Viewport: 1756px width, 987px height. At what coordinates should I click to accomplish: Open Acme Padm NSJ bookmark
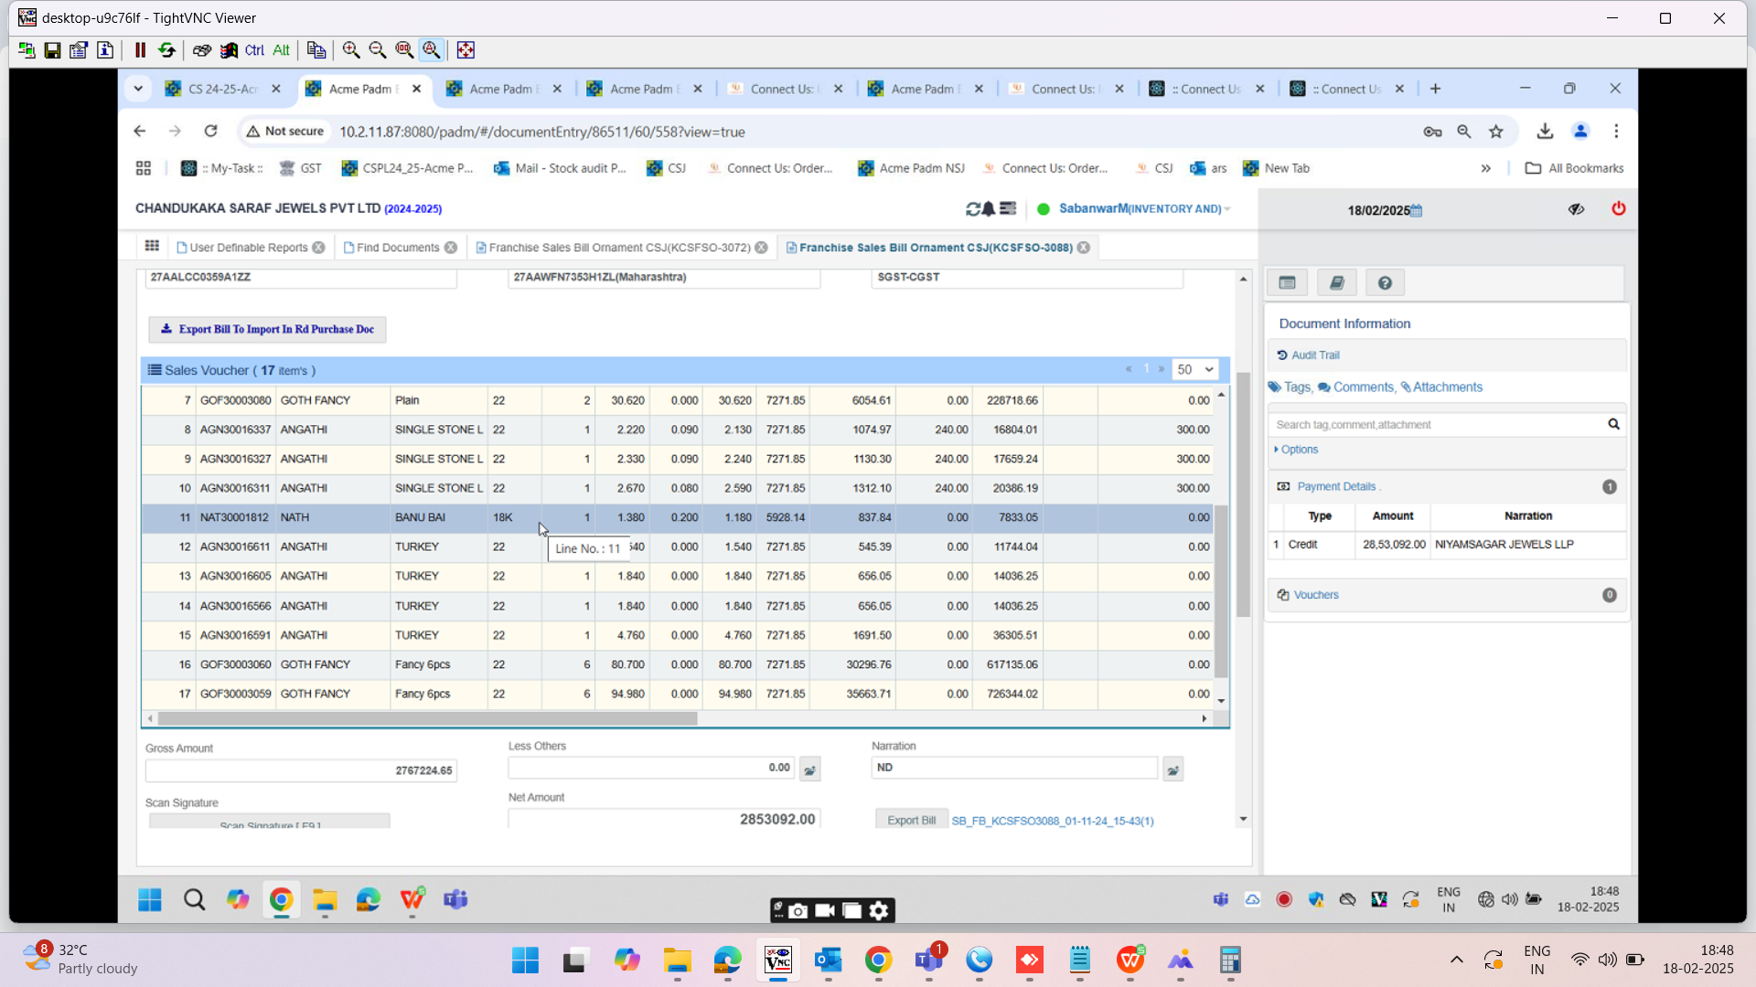click(x=911, y=168)
